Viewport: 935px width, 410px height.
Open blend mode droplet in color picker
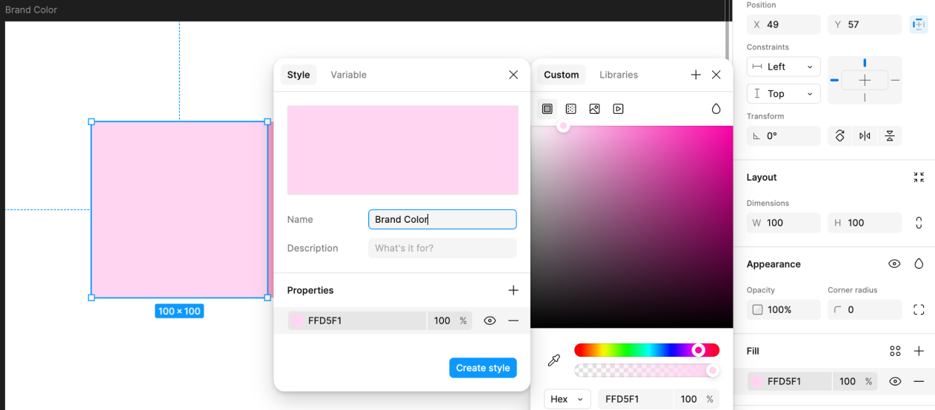click(716, 109)
